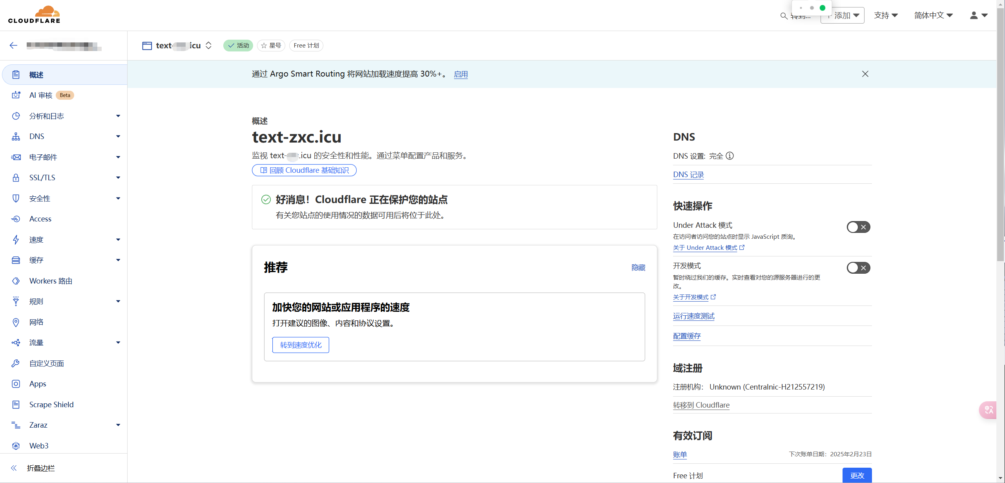
Task: Click the 速度 lightning bolt icon
Action: point(16,240)
